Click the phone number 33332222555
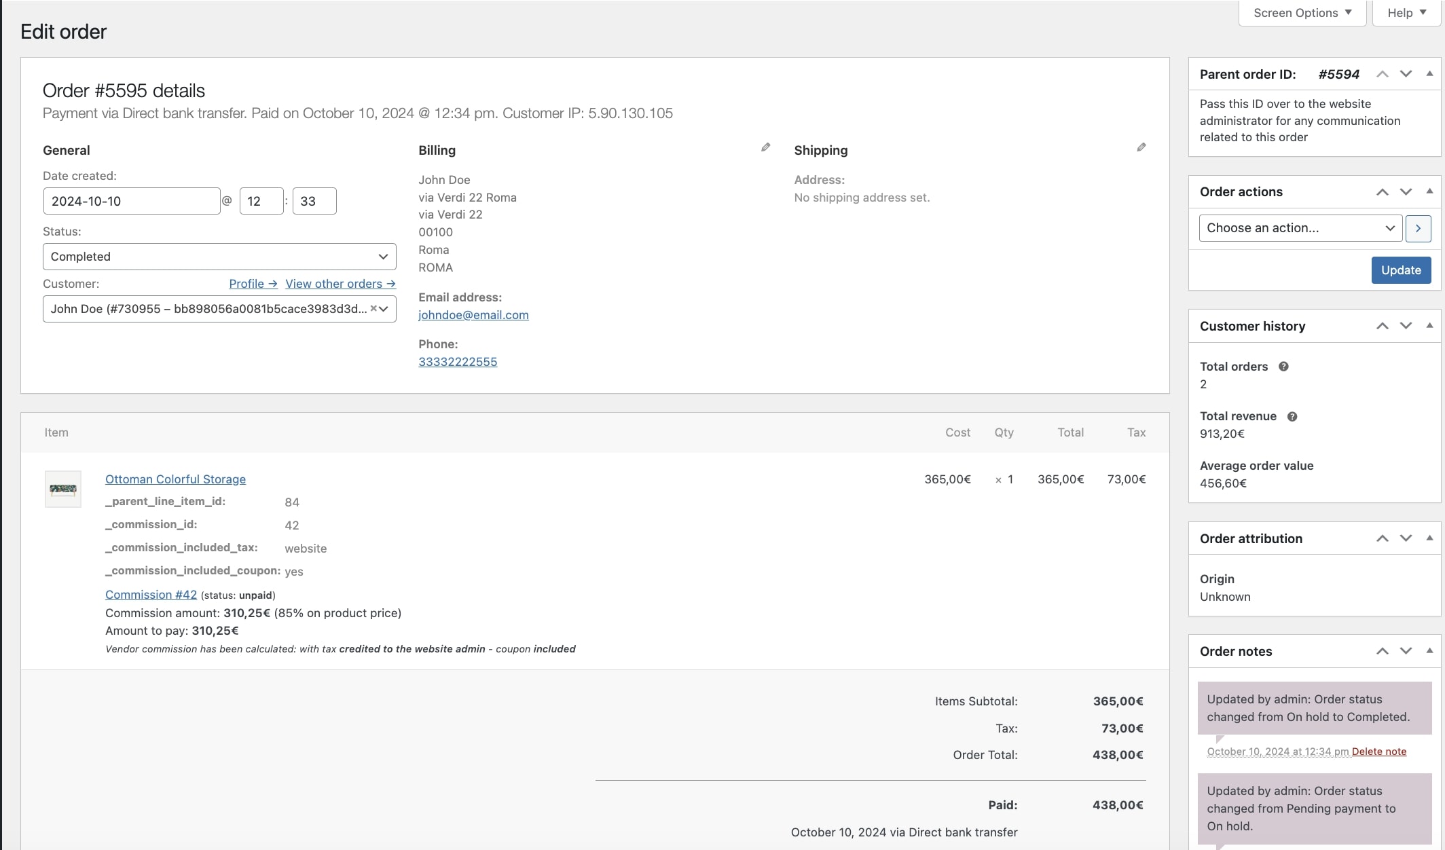 point(458,362)
